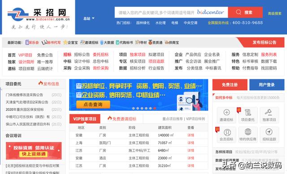Click hot keyword 水处理
The height and width of the screenshot is (174, 287).
pyautogui.click(x=161, y=23)
